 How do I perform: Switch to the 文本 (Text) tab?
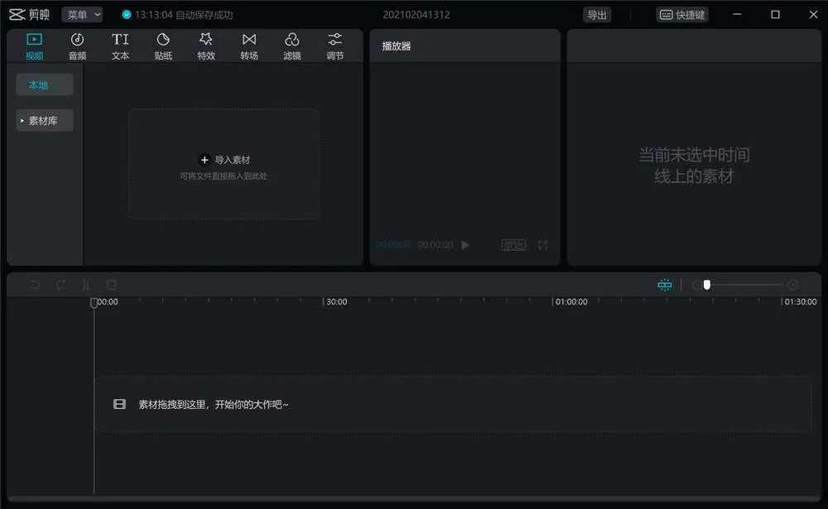coord(120,46)
